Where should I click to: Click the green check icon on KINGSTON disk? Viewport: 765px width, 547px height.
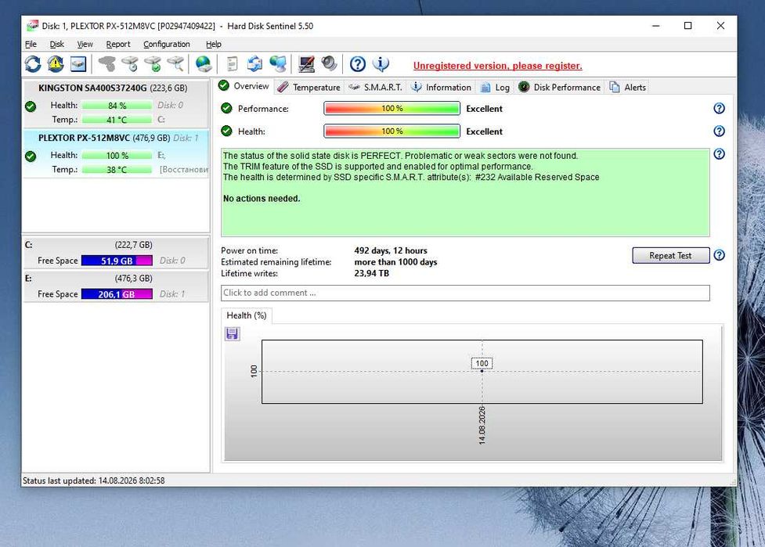click(x=31, y=106)
